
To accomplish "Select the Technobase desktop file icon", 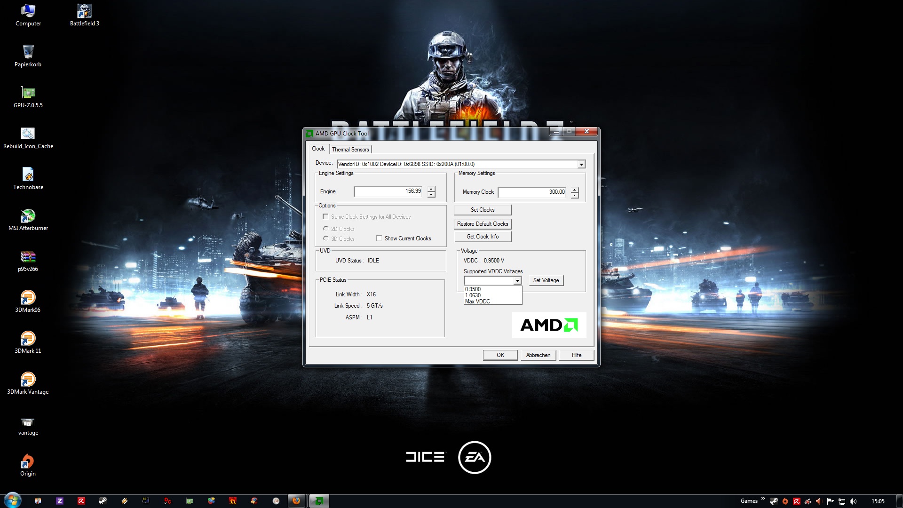I will pyautogui.click(x=28, y=179).
